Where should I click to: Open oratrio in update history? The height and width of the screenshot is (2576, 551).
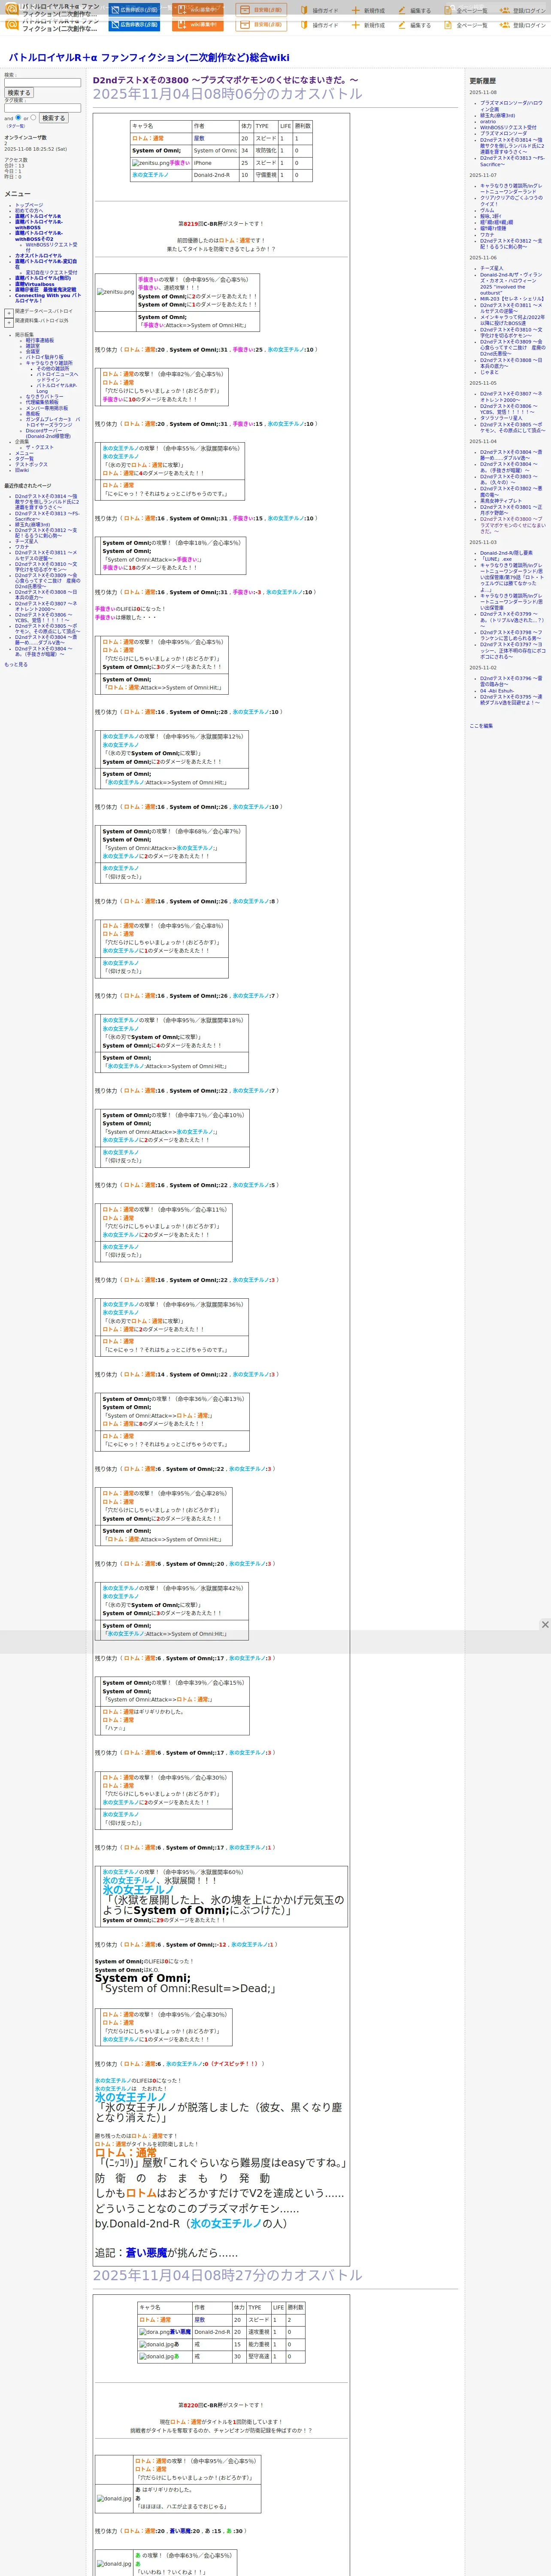[x=487, y=121]
